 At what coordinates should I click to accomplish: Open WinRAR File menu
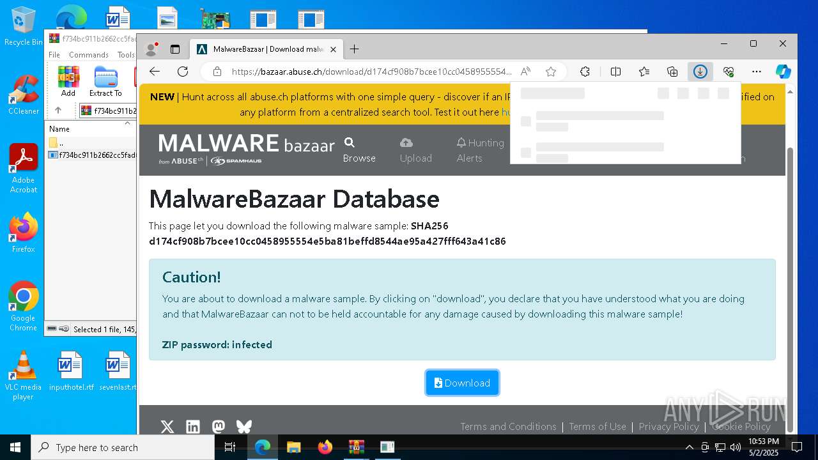point(54,55)
